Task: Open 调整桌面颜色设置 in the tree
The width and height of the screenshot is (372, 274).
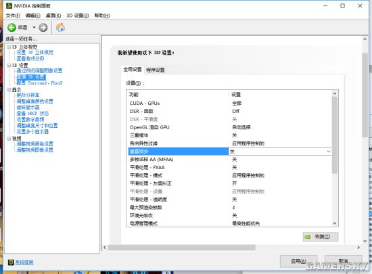Action: pos(35,101)
